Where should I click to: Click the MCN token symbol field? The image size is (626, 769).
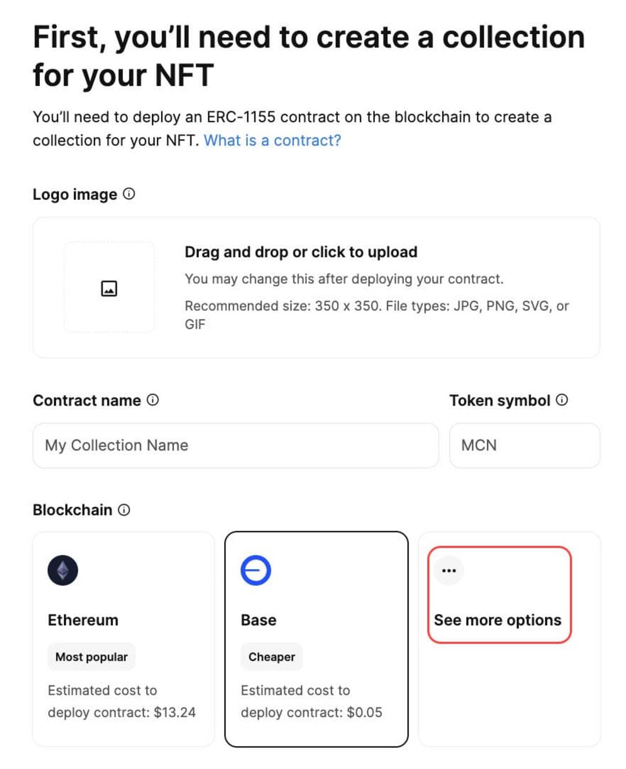[525, 445]
